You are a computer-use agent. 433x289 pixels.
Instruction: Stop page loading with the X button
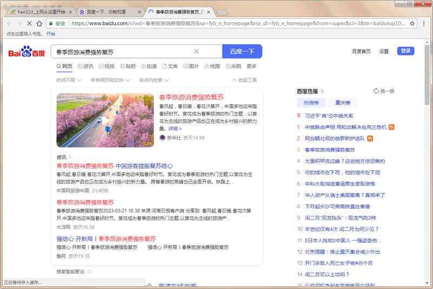tap(29, 23)
